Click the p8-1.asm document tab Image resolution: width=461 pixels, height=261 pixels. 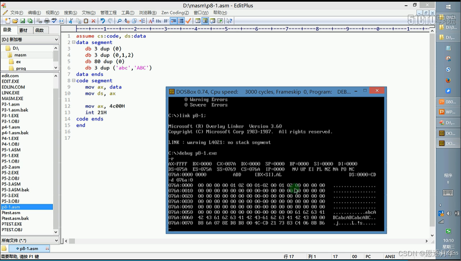coord(29,248)
